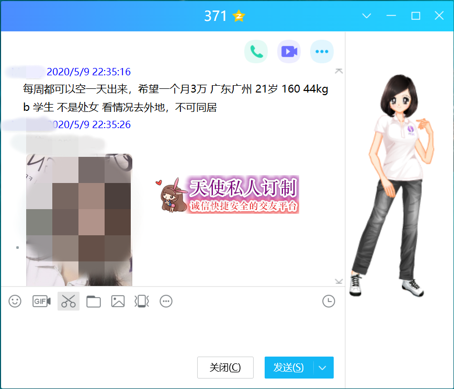
Task: Send a window shake nudge
Action: coord(141,301)
